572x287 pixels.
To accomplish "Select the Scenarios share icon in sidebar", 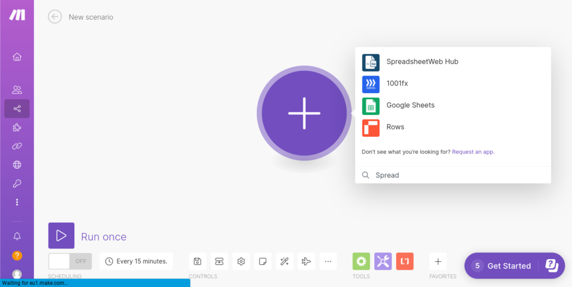I will point(17,109).
